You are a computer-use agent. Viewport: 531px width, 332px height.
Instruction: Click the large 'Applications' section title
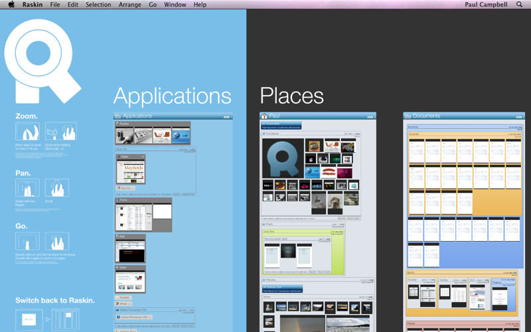[172, 96]
